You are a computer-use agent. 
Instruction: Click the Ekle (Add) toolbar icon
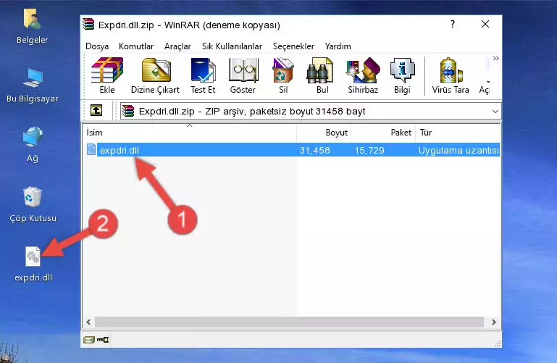[x=107, y=75]
